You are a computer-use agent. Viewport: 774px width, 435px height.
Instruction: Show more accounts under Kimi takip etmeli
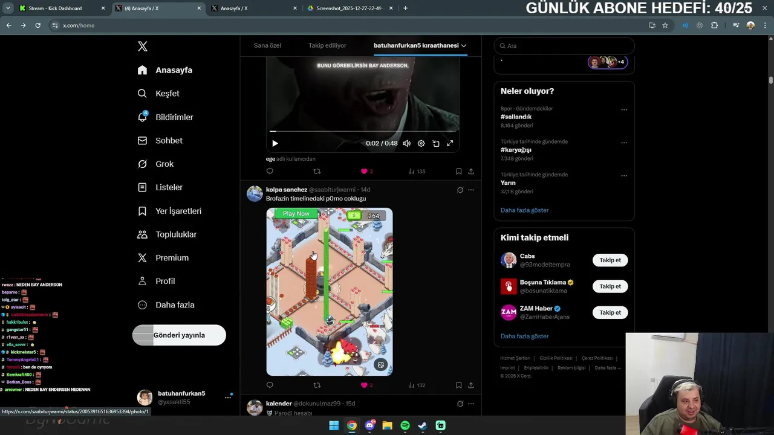tap(524, 336)
